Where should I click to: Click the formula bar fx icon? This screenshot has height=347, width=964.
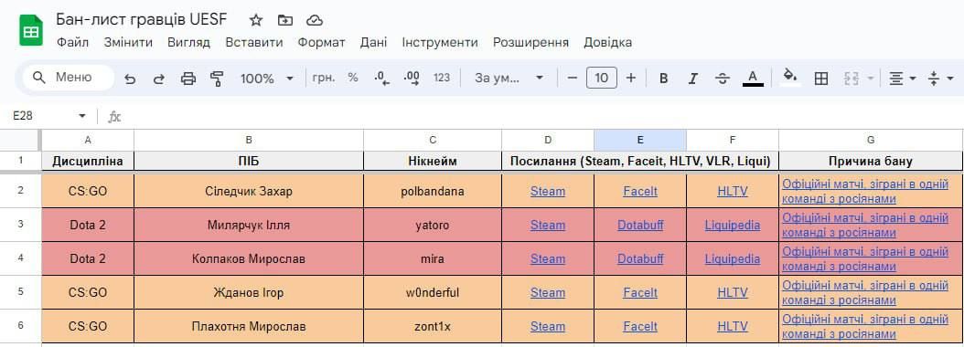[x=114, y=116]
